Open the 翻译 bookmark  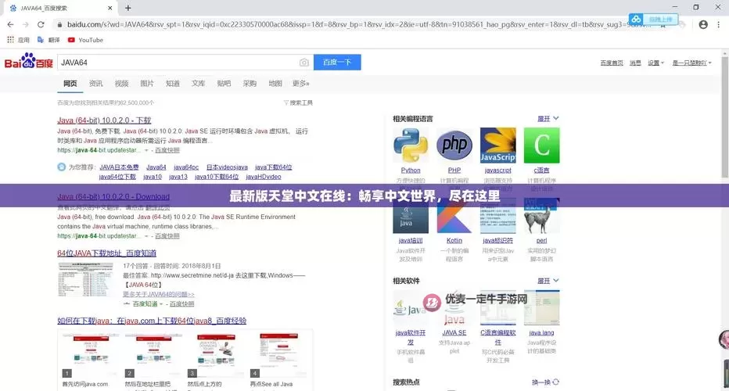[x=48, y=40]
